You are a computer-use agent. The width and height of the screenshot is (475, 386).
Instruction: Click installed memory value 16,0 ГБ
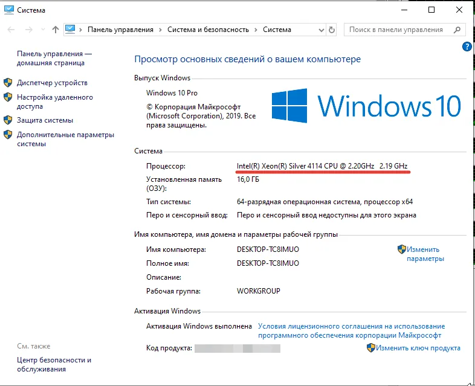click(248, 179)
